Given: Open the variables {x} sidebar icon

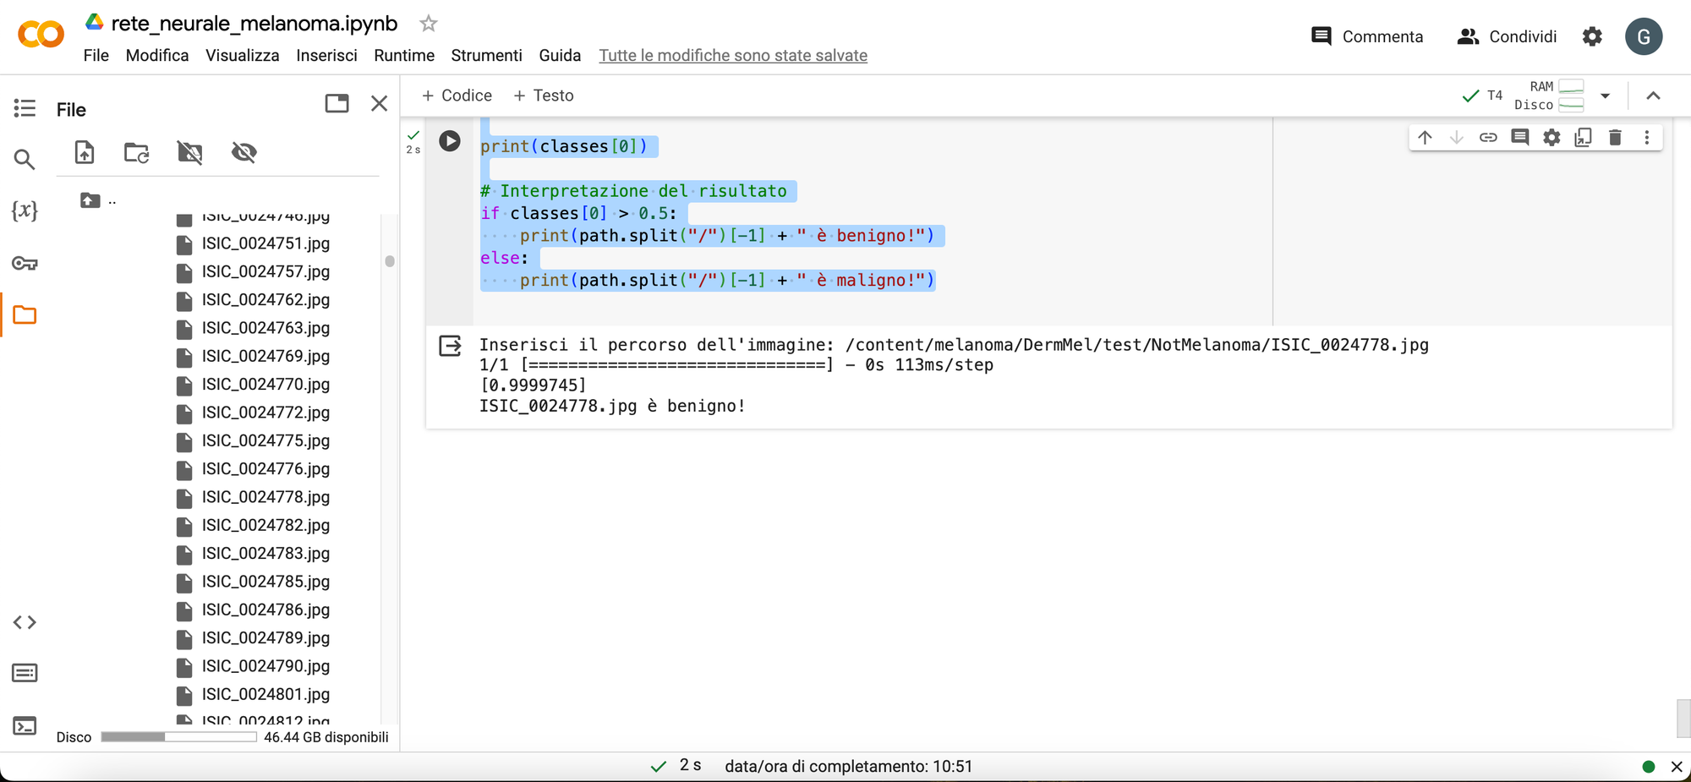Looking at the screenshot, I should click(x=25, y=211).
